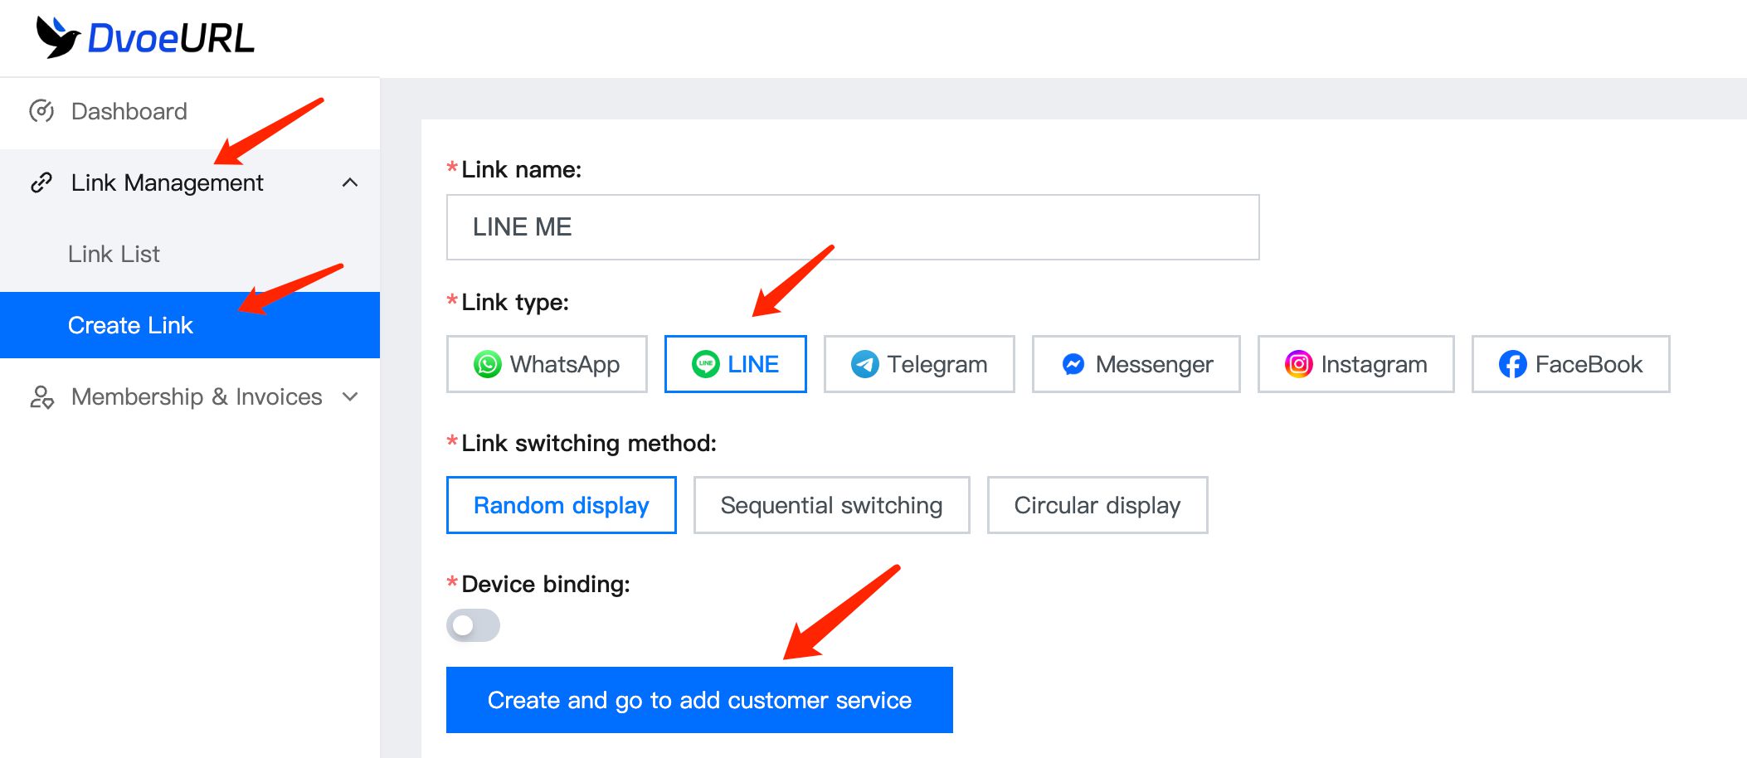Select Random display switching method

click(x=562, y=505)
